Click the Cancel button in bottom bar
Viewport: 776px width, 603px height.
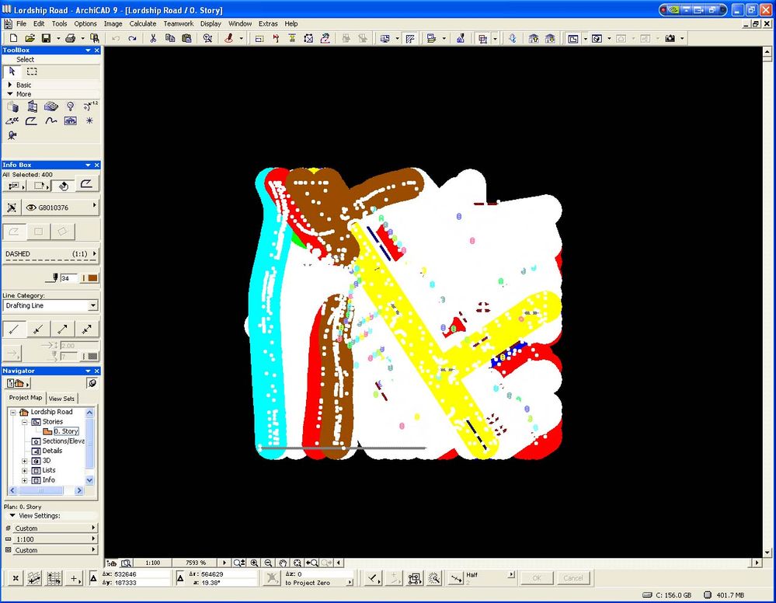pos(574,578)
